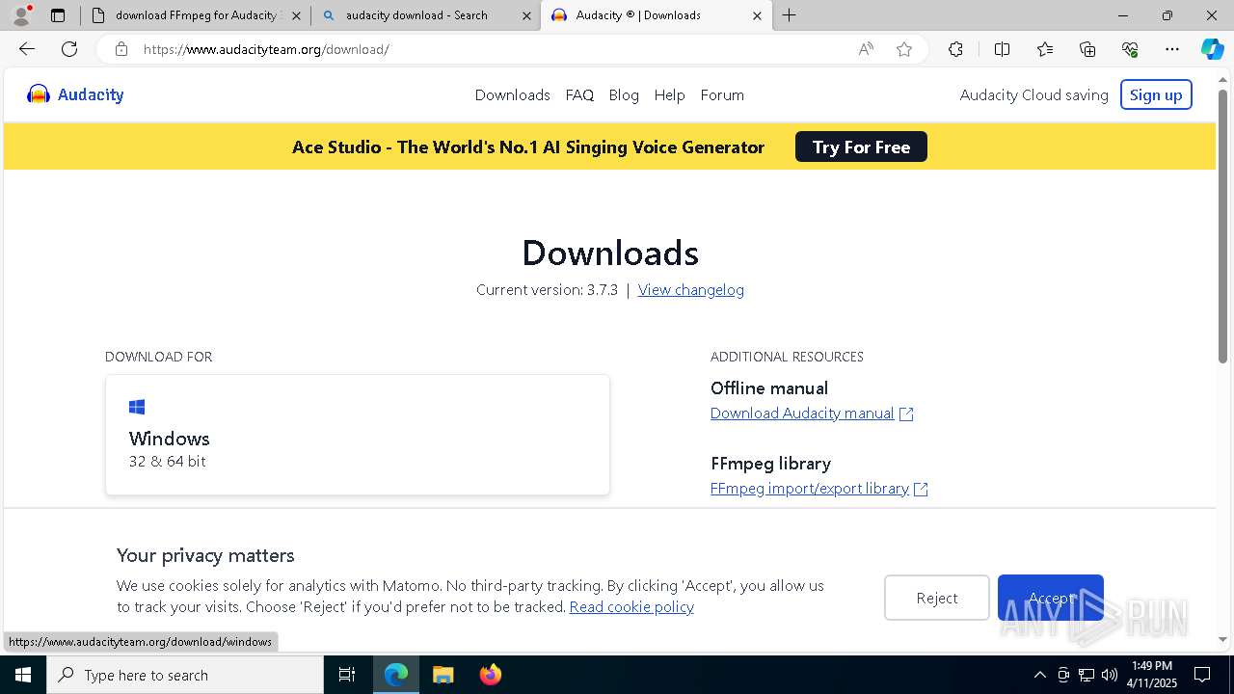The image size is (1234, 694).
Task: Open Settings and more ellipsis menu
Action: 1172,49
